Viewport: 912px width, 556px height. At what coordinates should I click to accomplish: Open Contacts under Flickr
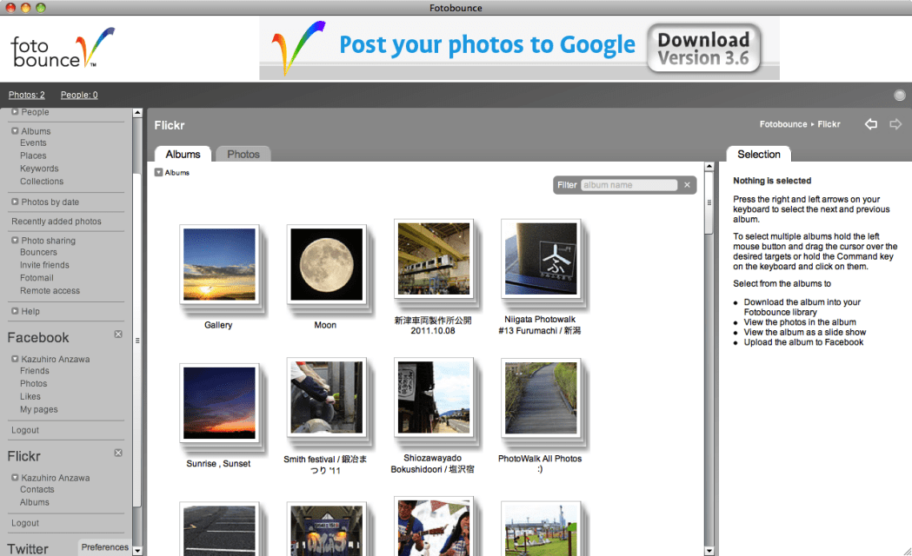coord(37,489)
